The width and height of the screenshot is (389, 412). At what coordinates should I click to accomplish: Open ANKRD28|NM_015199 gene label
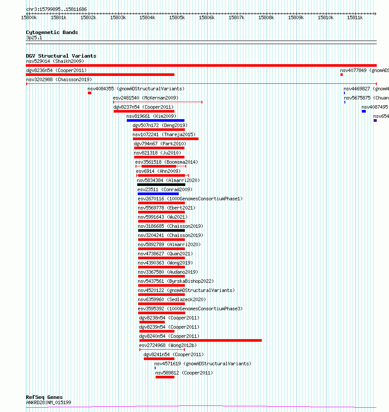pos(49,402)
